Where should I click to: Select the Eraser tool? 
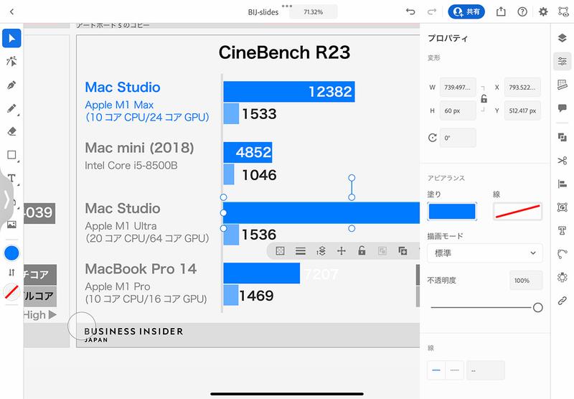pos(11,131)
